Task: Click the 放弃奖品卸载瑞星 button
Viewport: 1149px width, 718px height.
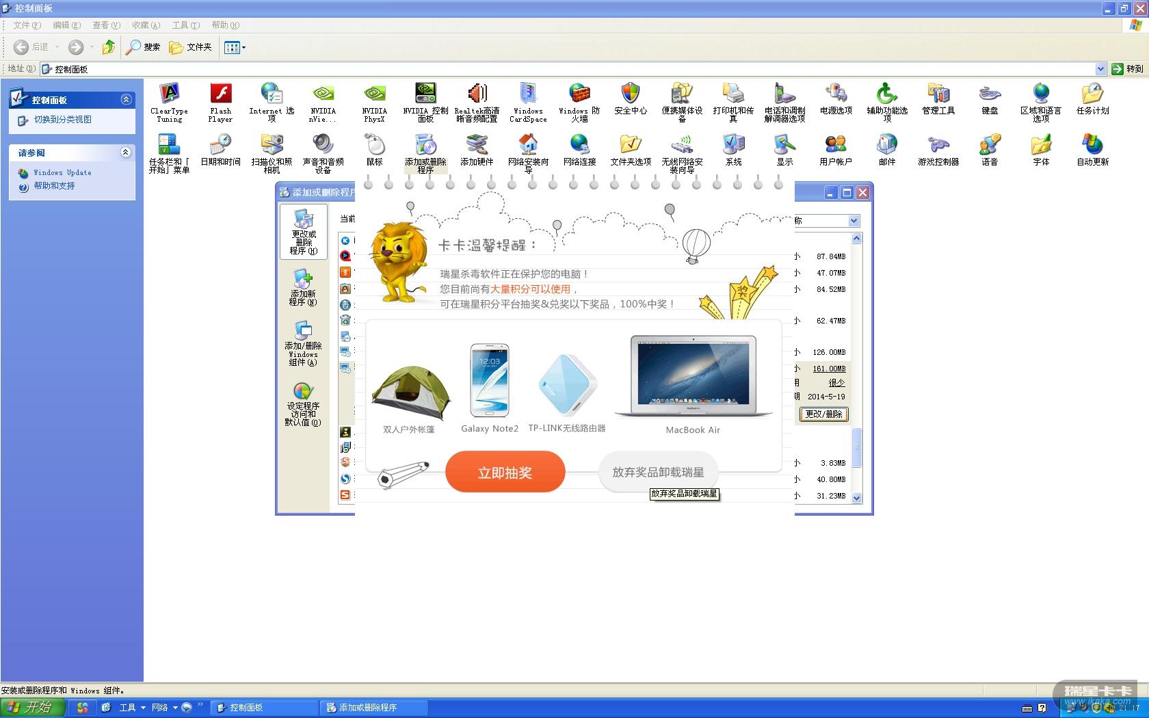Action: [x=658, y=472]
